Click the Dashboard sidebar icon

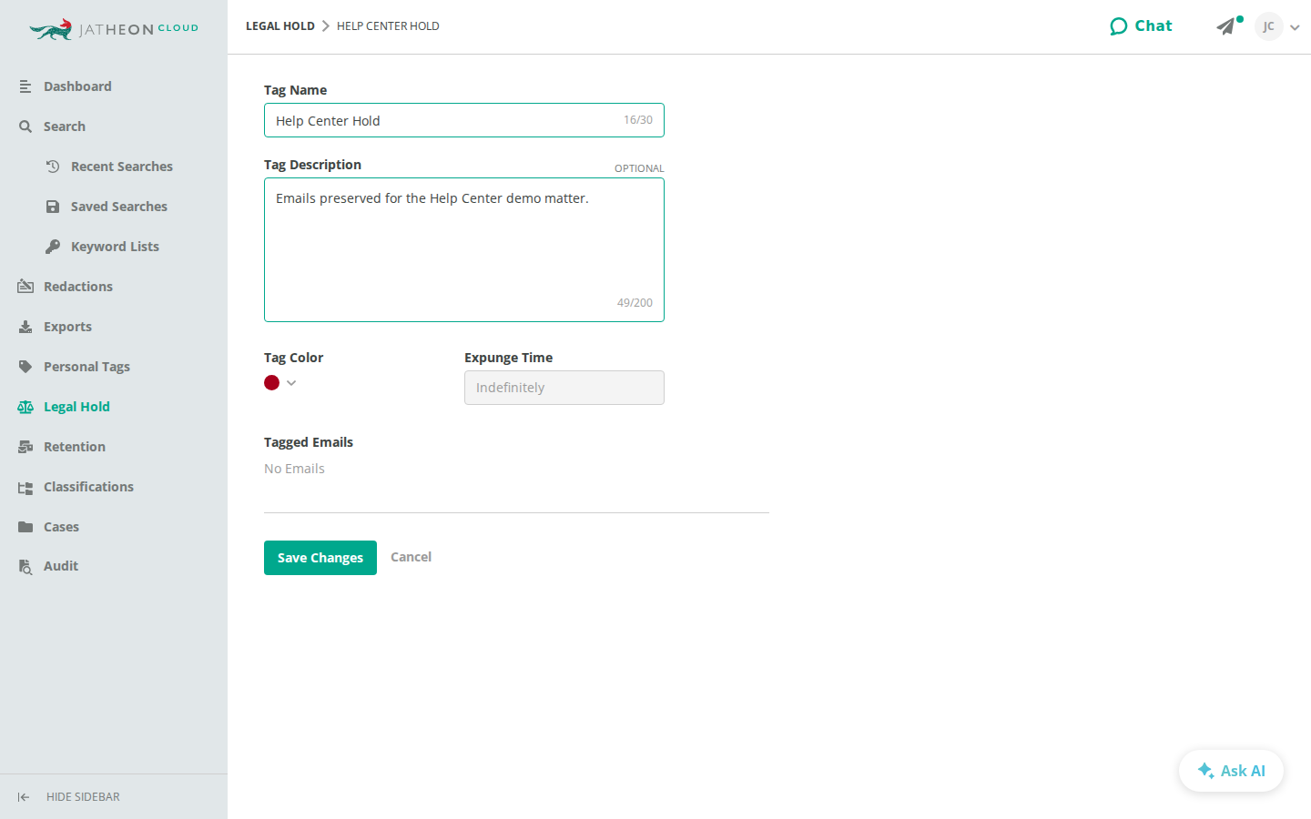pyautogui.click(x=25, y=86)
